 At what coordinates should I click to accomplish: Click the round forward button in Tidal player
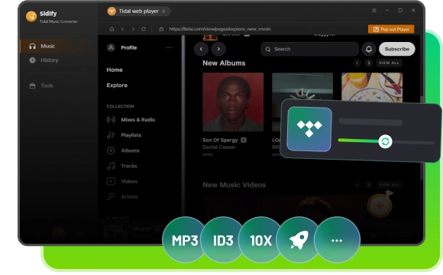coord(218,49)
